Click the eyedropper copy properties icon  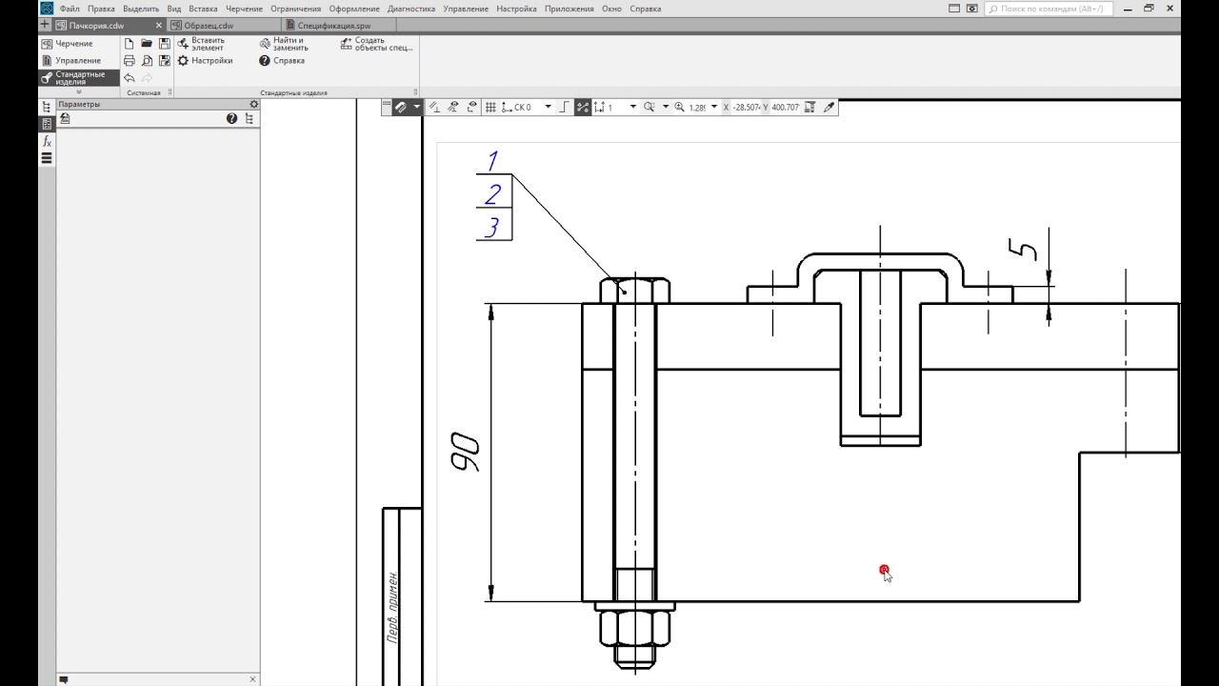click(829, 108)
